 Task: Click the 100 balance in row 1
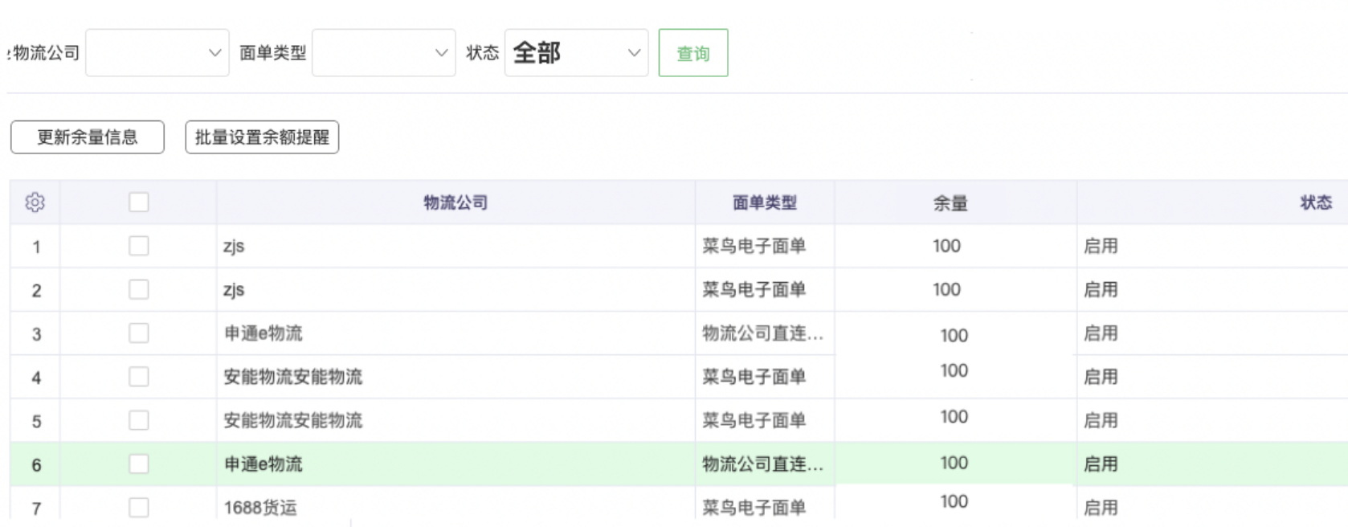pyautogui.click(x=946, y=246)
